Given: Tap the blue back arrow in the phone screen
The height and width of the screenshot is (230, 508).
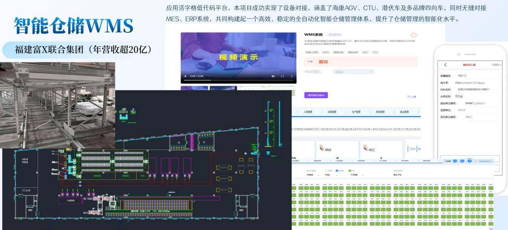Looking at the screenshot, I should pyautogui.click(x=445, y=65).
